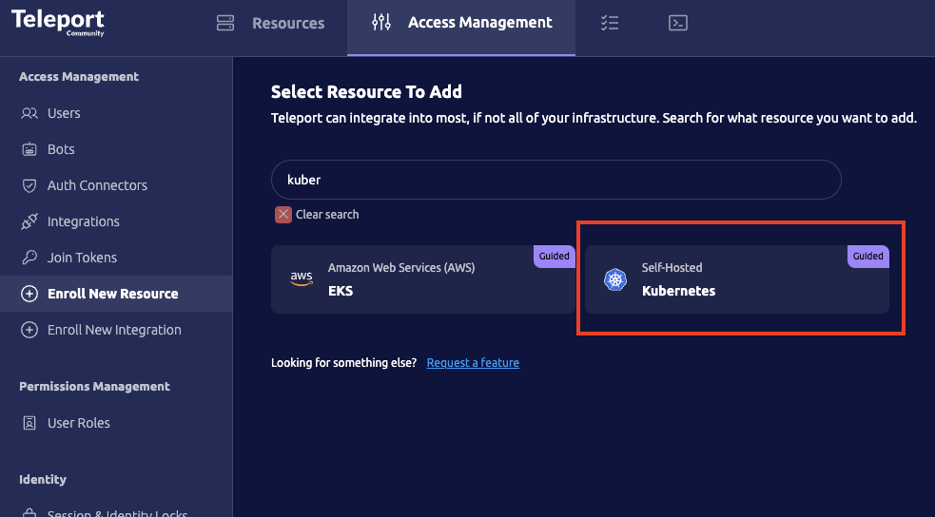The height and width of the screenshot is (517, 935).
Task: Click the Access Management sliders icon
Action: coord(381,23)
